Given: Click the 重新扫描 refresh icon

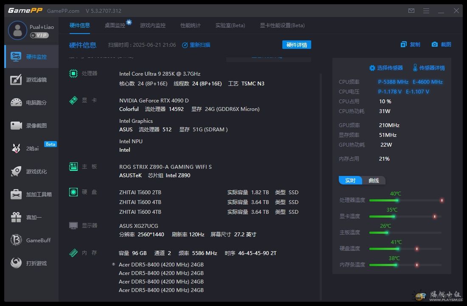Looking at the screenshot, I should point(185,45).
